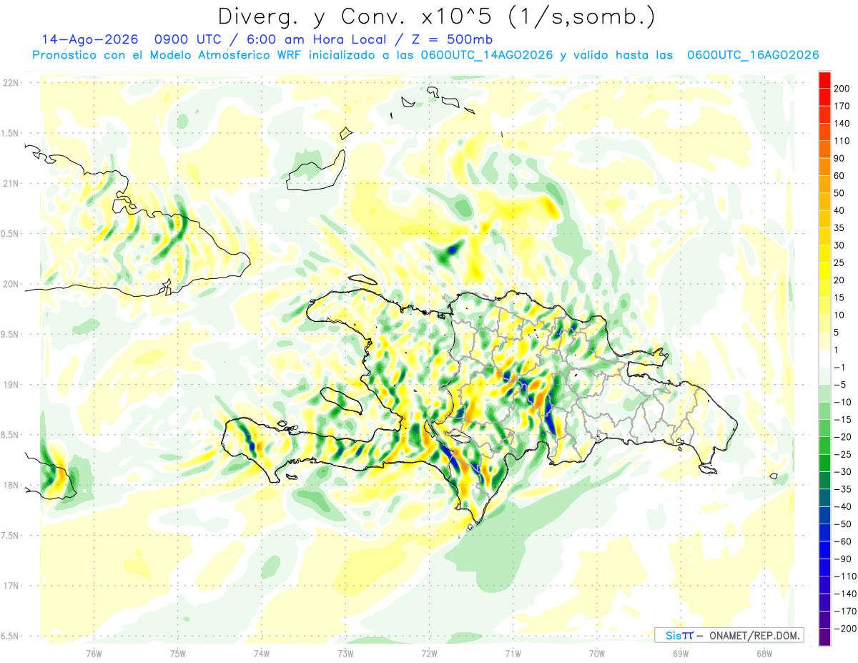The height and width of the screenshot is (663, 858).
Task: Click the '140' color scale label
Action: (x=842, y=123)
